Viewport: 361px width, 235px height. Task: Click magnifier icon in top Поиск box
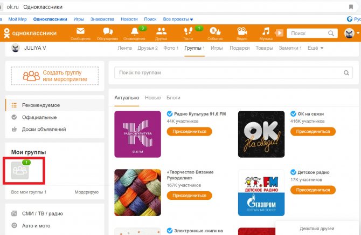(331, 33)
